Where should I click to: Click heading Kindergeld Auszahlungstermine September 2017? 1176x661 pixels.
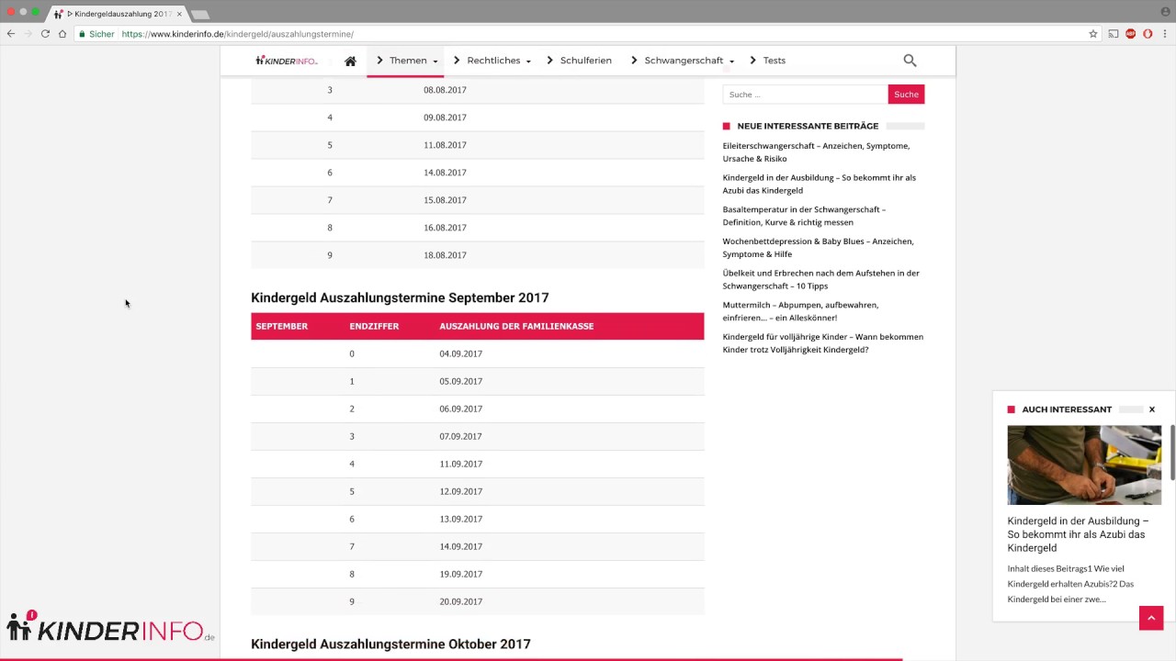[400, 297]
